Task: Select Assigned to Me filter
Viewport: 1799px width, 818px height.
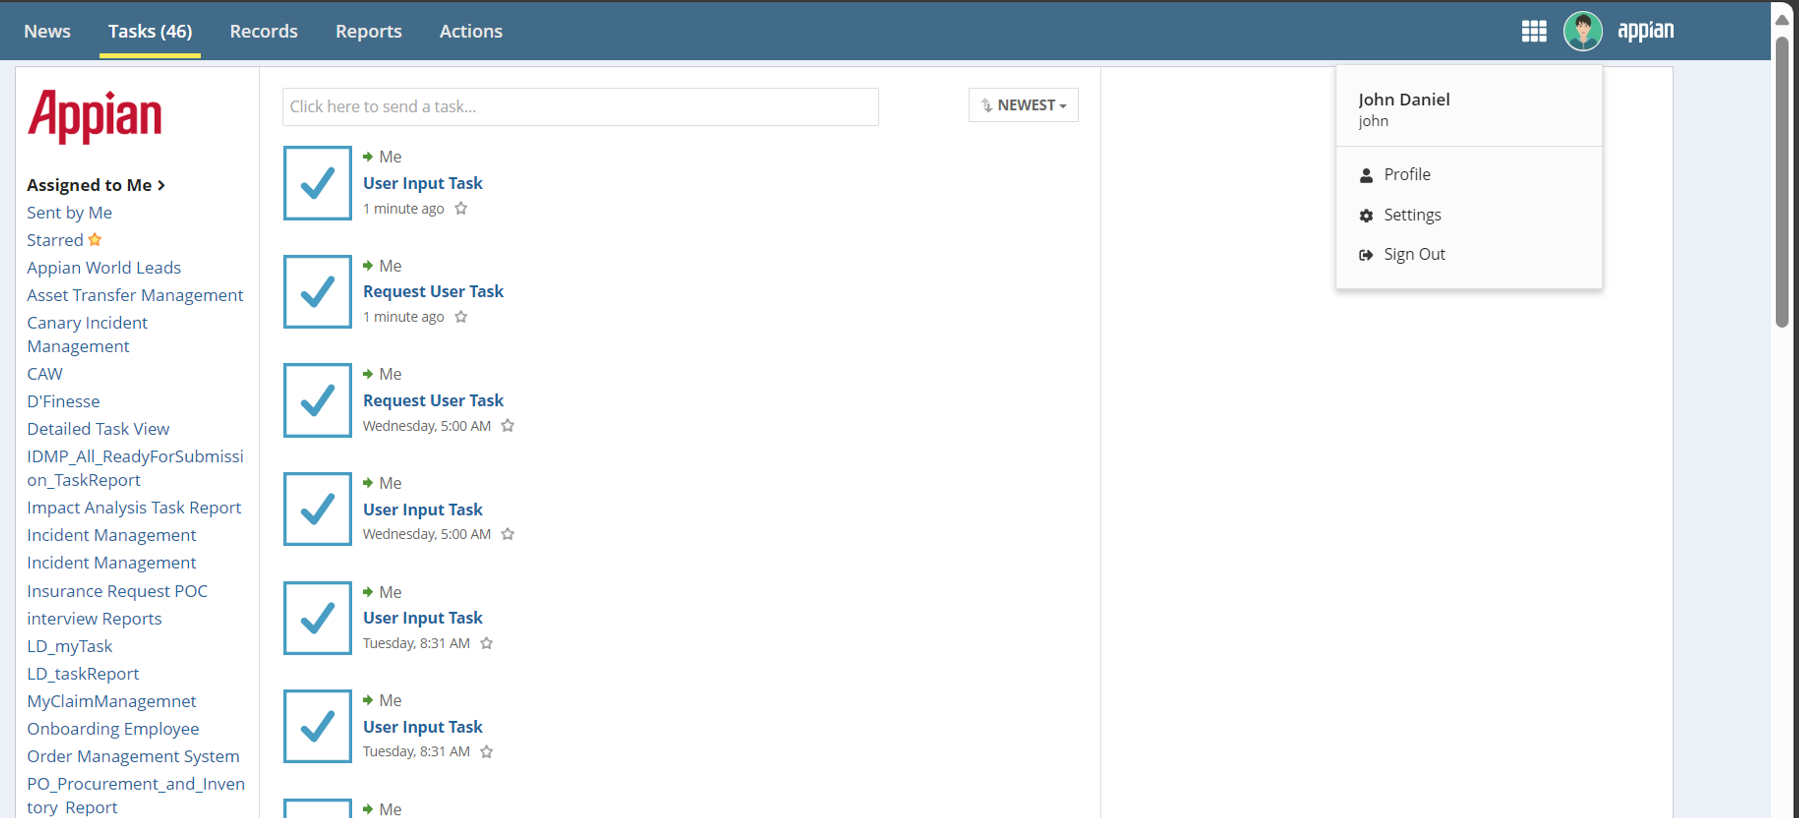Action: pos(89,185)
